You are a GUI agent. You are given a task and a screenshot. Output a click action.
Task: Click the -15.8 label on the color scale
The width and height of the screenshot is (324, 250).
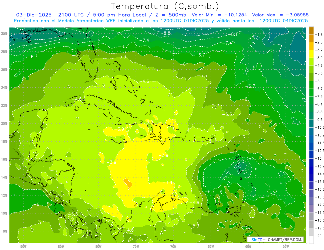pyautogui.click(x=320, y=189)
